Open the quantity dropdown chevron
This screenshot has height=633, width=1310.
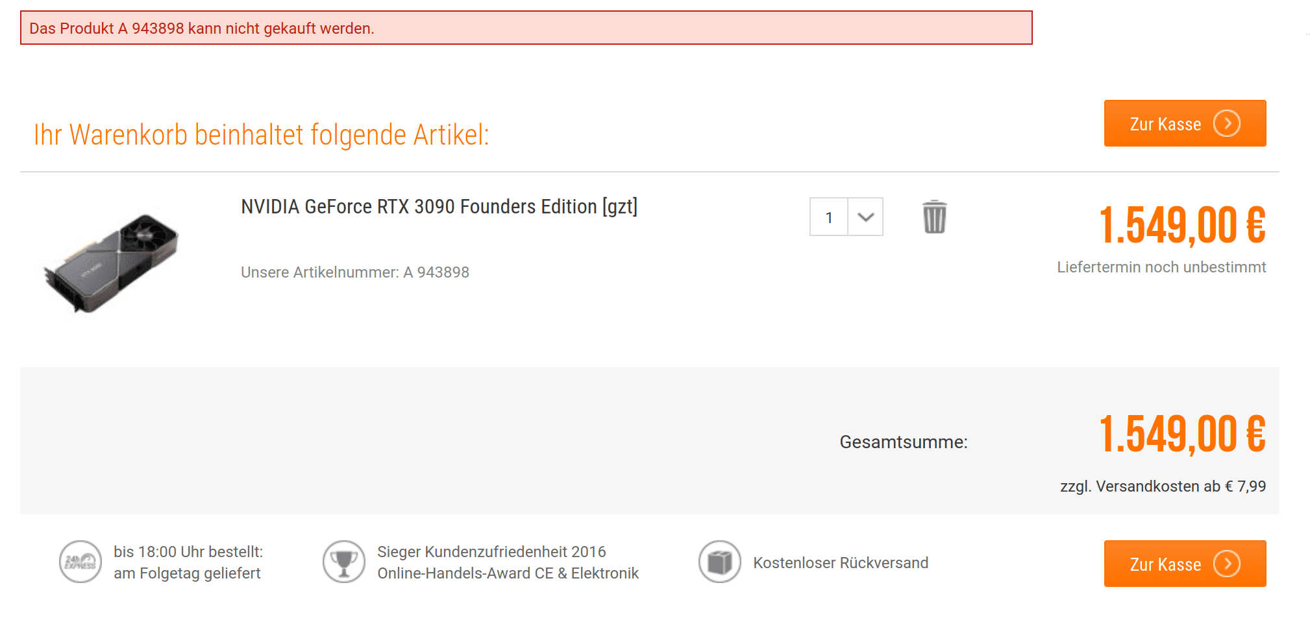pyautogui.click(x=865, y=217)
